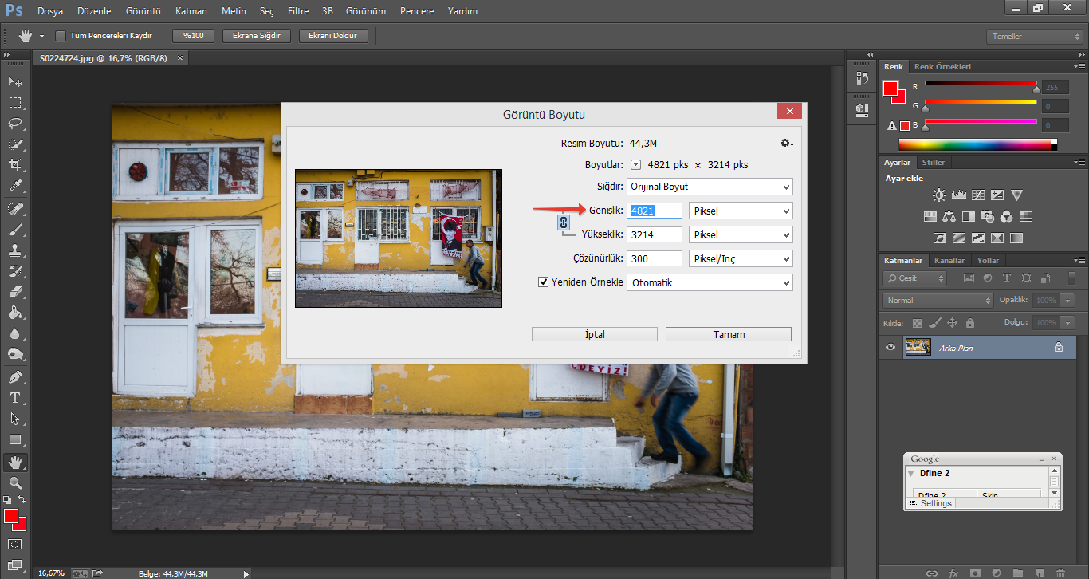
Task: Select the Eyedropper tool
Action: [15, 186]
